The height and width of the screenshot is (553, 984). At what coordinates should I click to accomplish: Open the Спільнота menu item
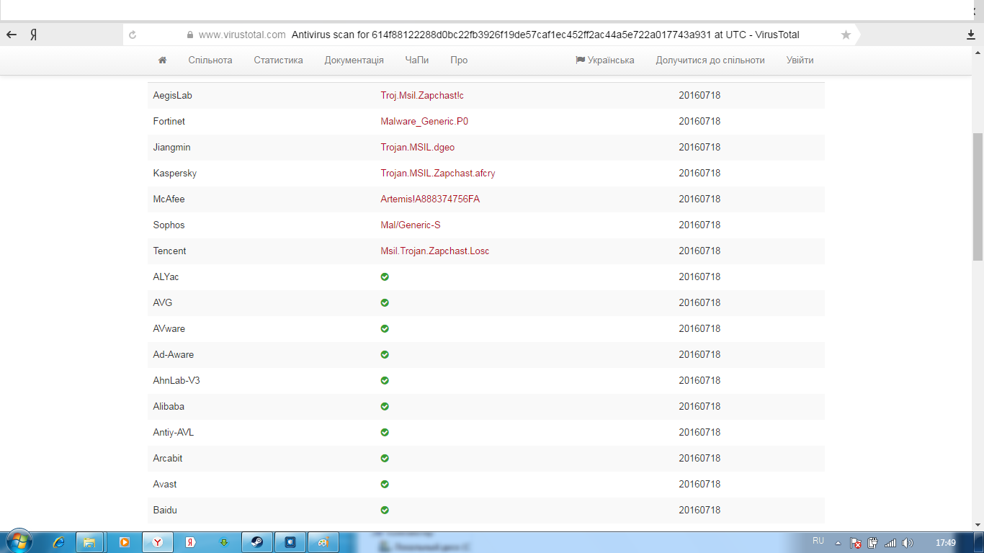click(x=210, y=60)
